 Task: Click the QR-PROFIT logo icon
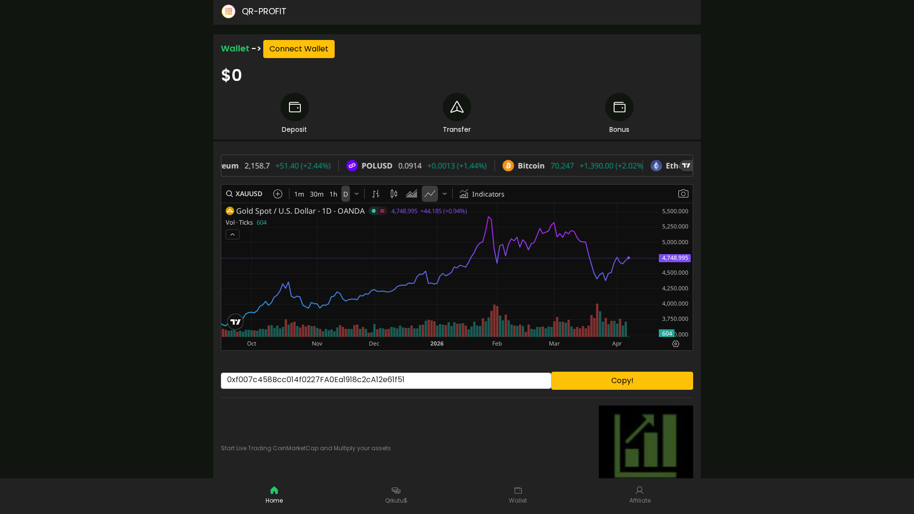pyautogui.click(x=228, y=11)
